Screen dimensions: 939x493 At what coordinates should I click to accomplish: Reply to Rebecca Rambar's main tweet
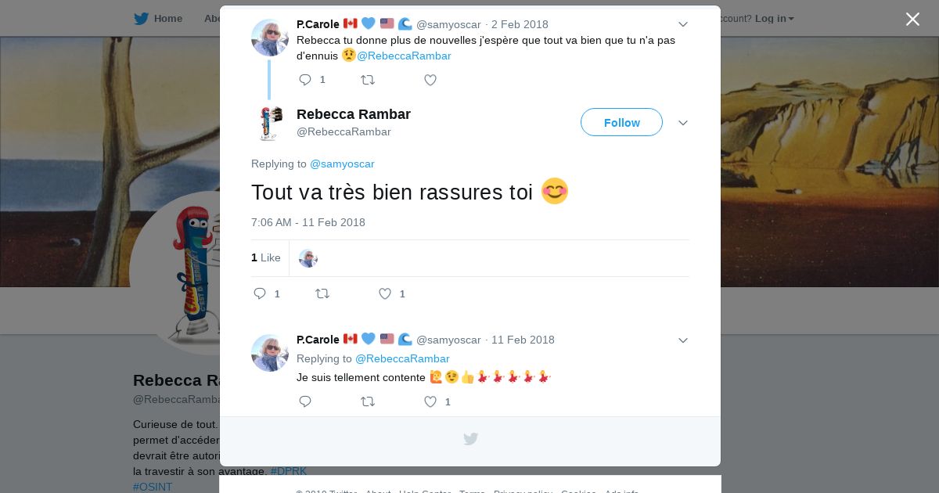point(260,293)
